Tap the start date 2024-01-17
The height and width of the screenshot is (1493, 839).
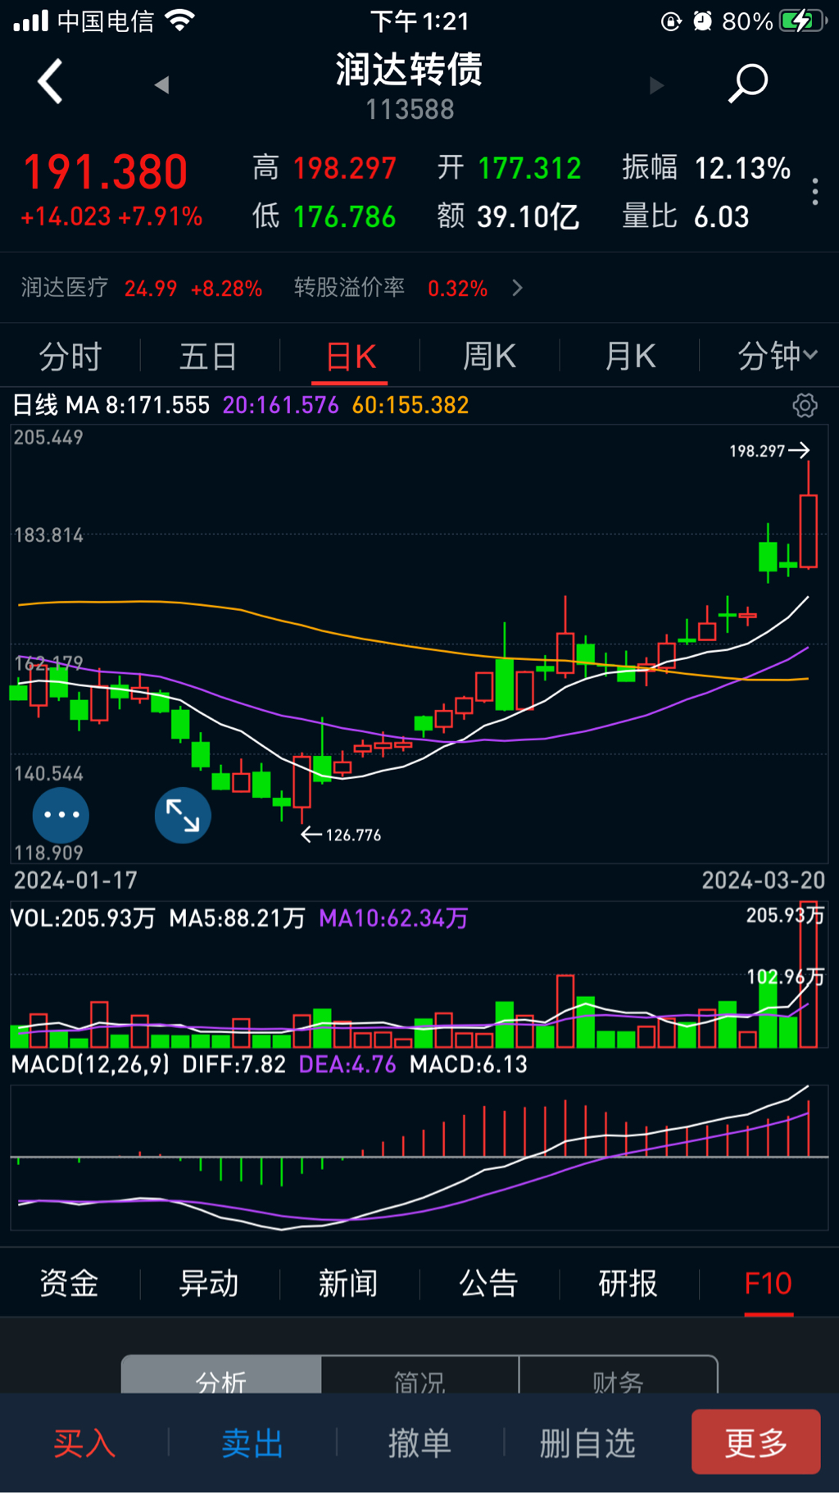[75, 881]
